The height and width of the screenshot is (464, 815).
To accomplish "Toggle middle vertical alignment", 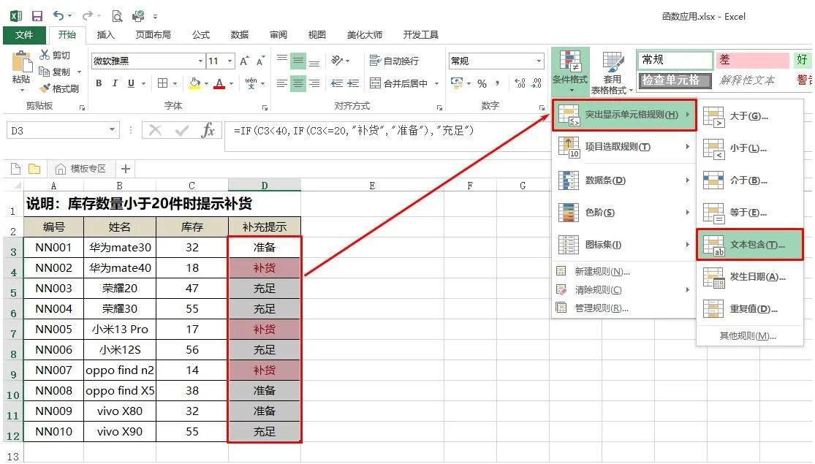I will [297, 61].
